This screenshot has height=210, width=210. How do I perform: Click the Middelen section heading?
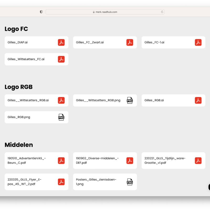[x=19, y=145]
